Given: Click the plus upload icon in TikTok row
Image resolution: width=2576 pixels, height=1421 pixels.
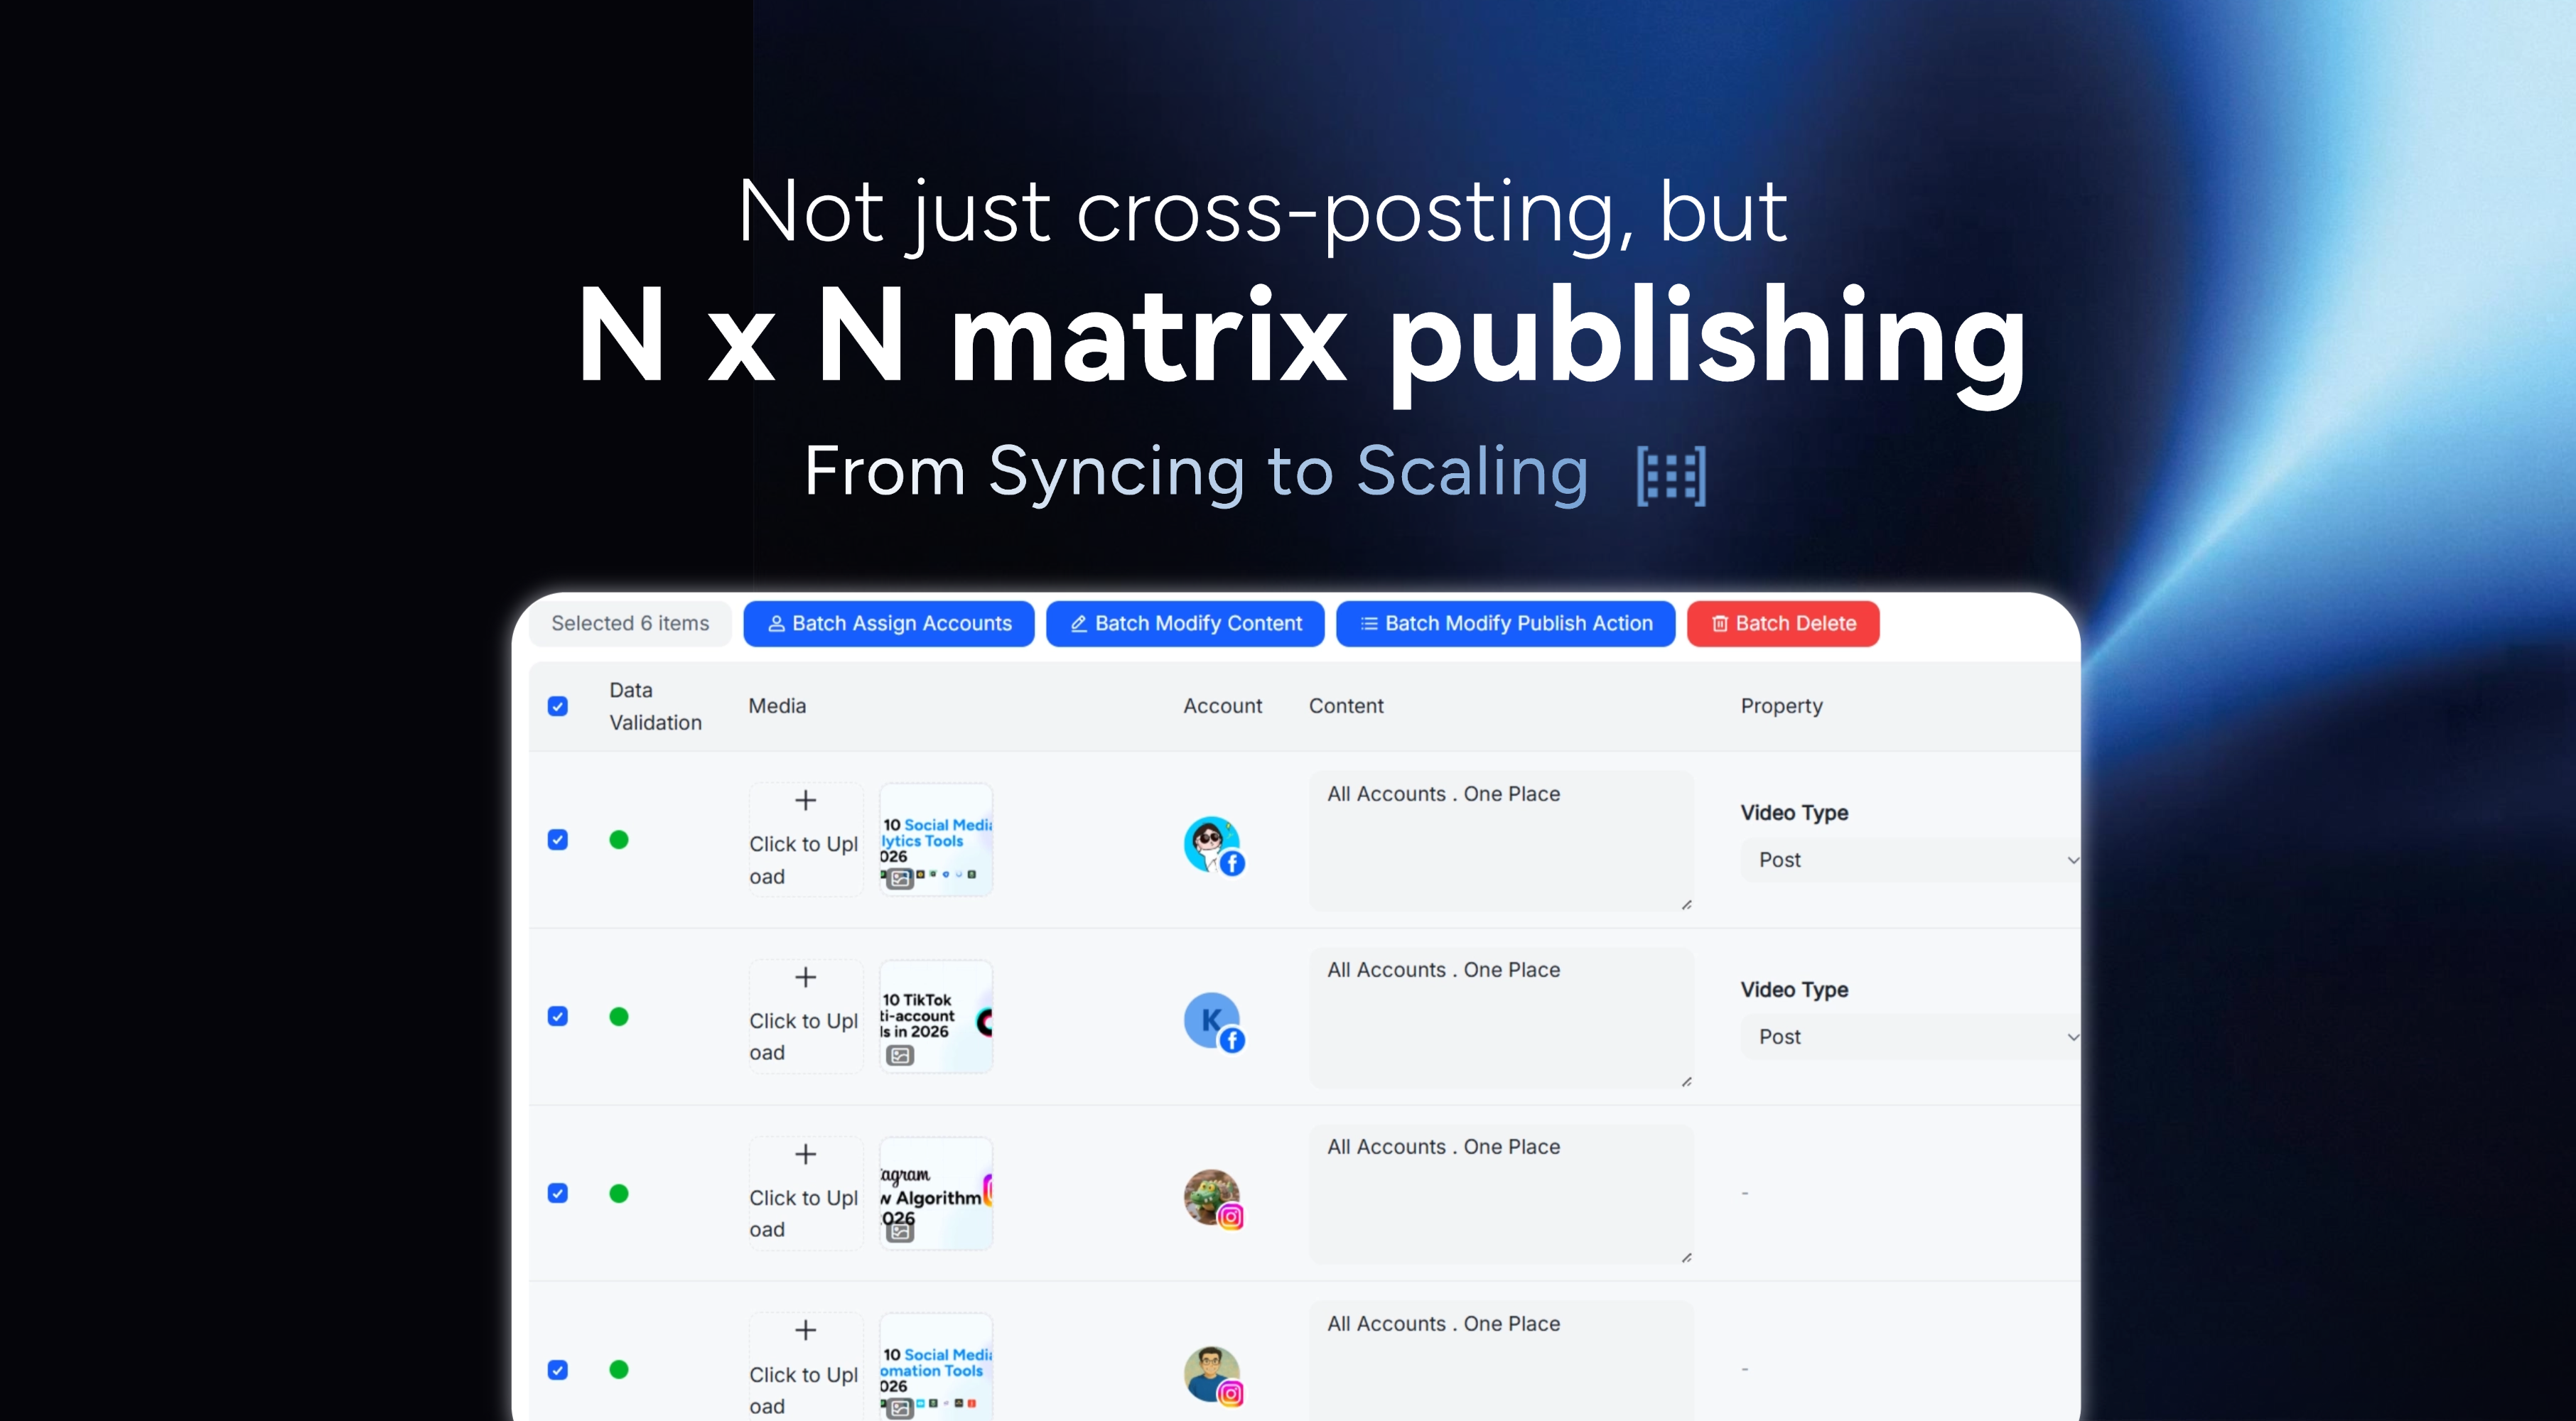Looking at the screenshot, I should coord(805,977).
